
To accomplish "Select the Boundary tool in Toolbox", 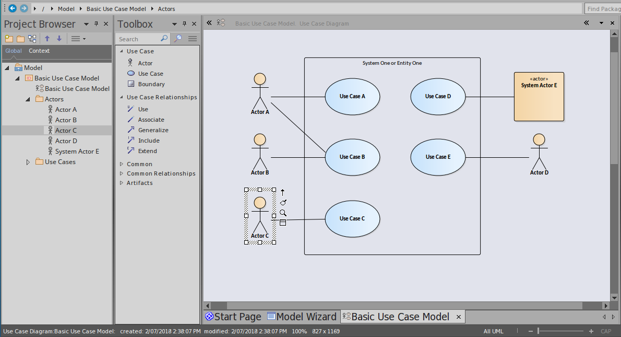I will [x=151, y=84].
